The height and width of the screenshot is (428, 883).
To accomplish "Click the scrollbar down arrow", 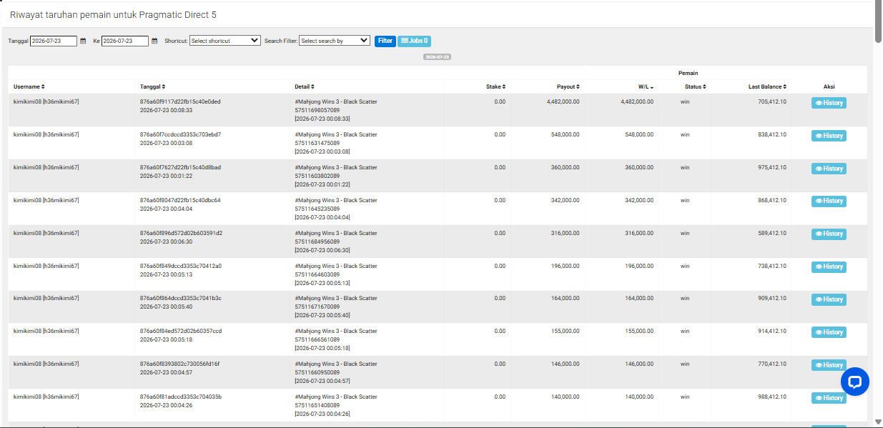I will coord(878,423).
